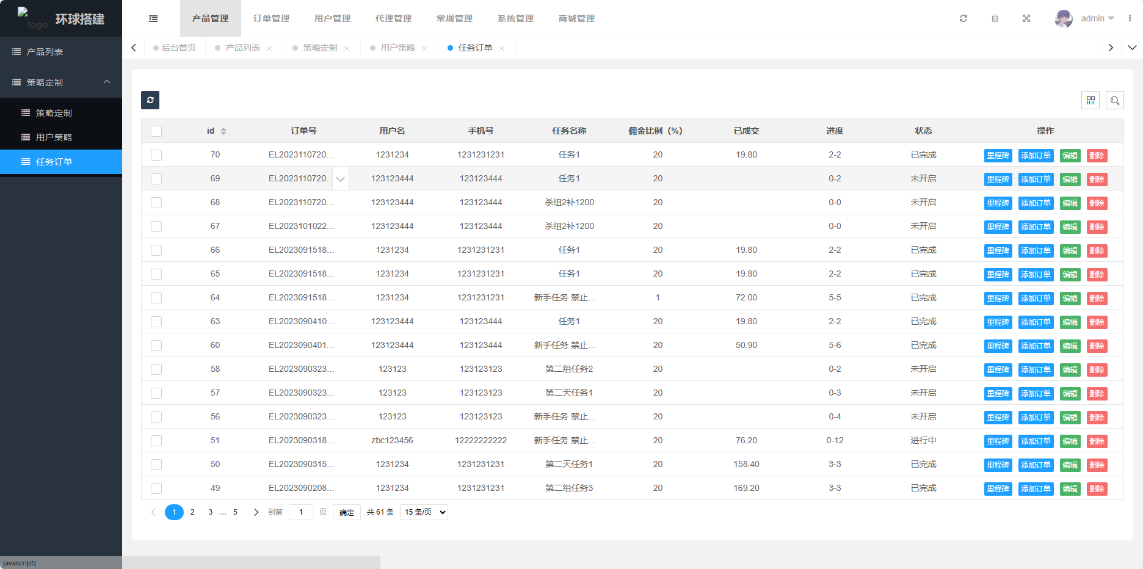Click 添加订单 for order id 51

pyautogui.click(x=1036, y=441)
